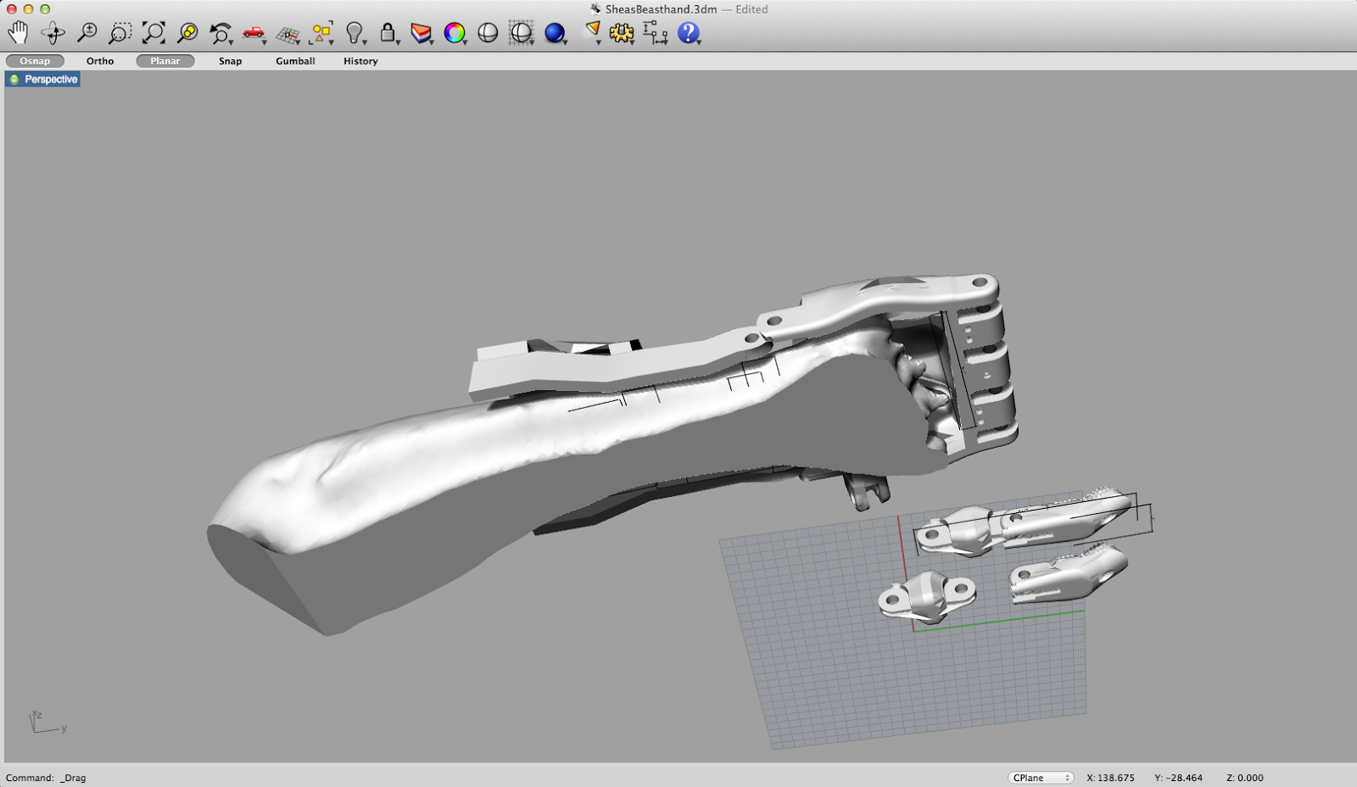The height and width of the screenshot is (787, 1357).
Task: Open Rhino options with the gears icon
Action: click(622, 32)
